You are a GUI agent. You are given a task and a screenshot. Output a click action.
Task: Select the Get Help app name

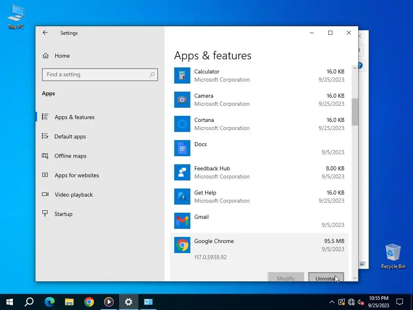tap(205, 193)
